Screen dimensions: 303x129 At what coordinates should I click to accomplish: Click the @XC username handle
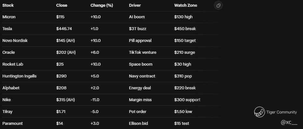289,123
